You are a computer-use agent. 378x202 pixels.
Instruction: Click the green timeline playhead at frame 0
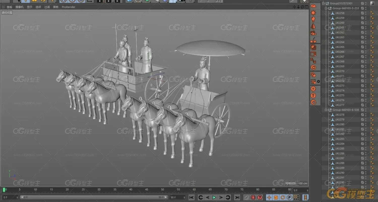point(4,190)
